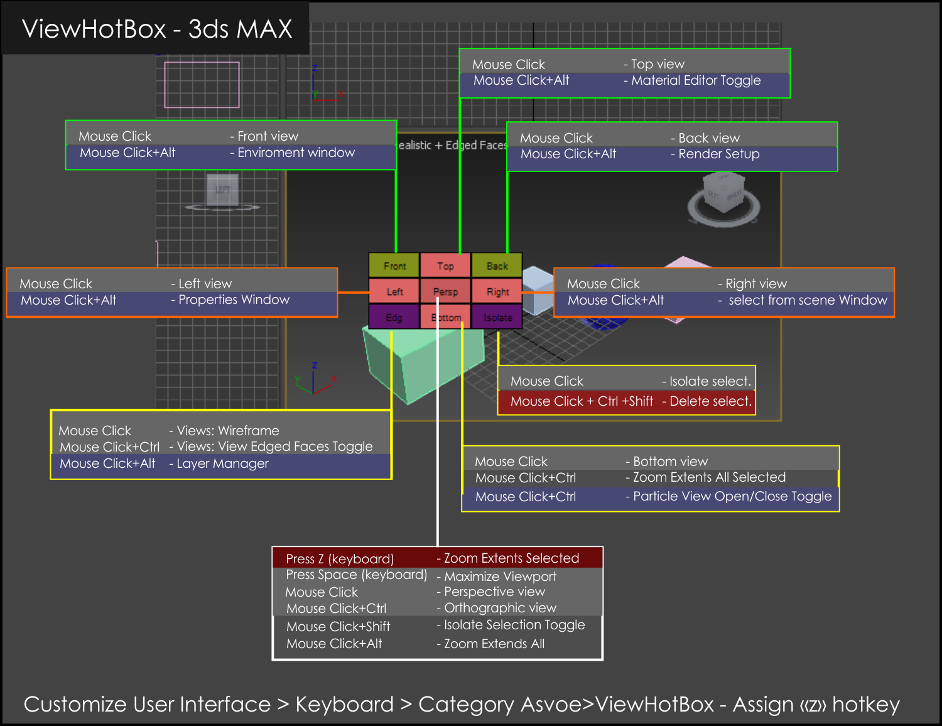Click 'Press Space (keyboard)' text
942x726 pixels.
pyautogui.click(x=356, y=575)
